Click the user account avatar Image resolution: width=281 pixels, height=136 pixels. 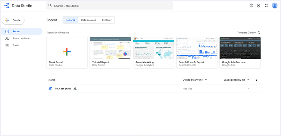pyautogui.click(x=274, y=6)
